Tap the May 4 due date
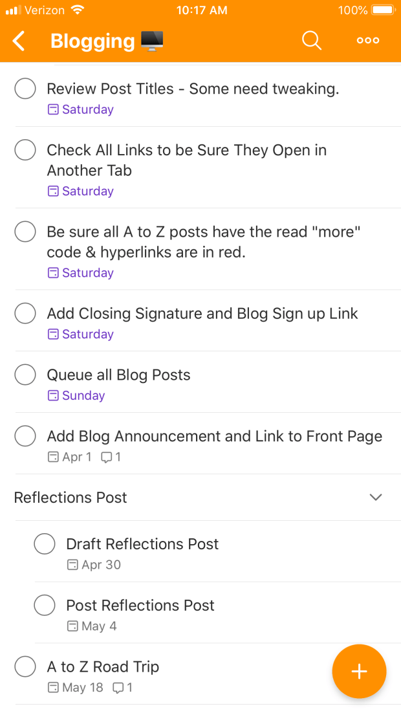401x713 pixels. [x=99, y=626]
